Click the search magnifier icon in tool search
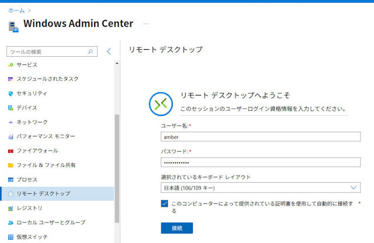This screenshot has height=243, width=374. pyautogui.click(x=90, y=52)
